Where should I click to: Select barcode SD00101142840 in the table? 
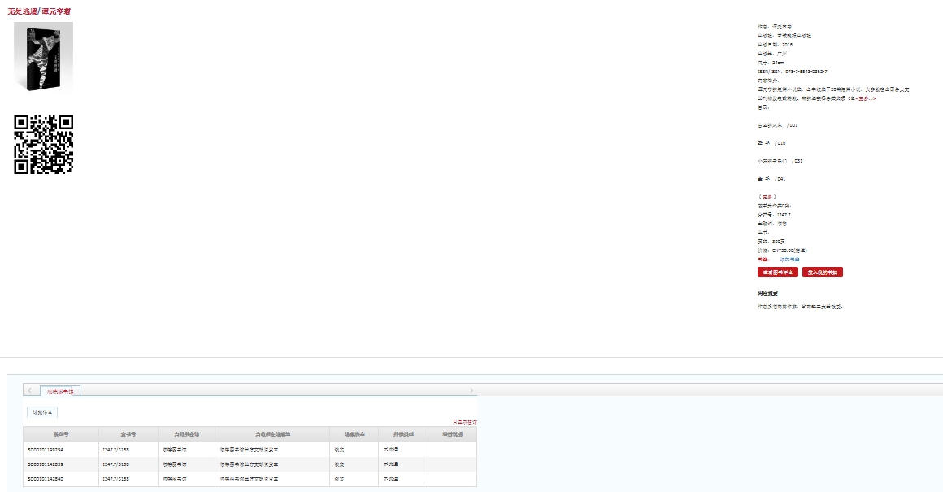[x=45, y=479]
